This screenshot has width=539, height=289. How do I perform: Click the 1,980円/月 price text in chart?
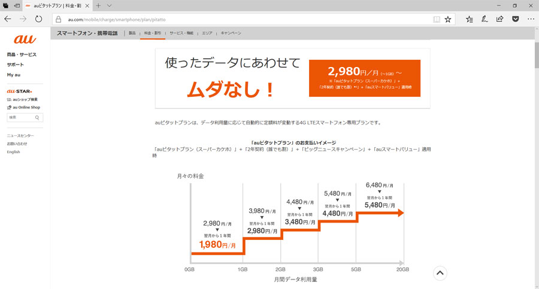tap(217, 245)
